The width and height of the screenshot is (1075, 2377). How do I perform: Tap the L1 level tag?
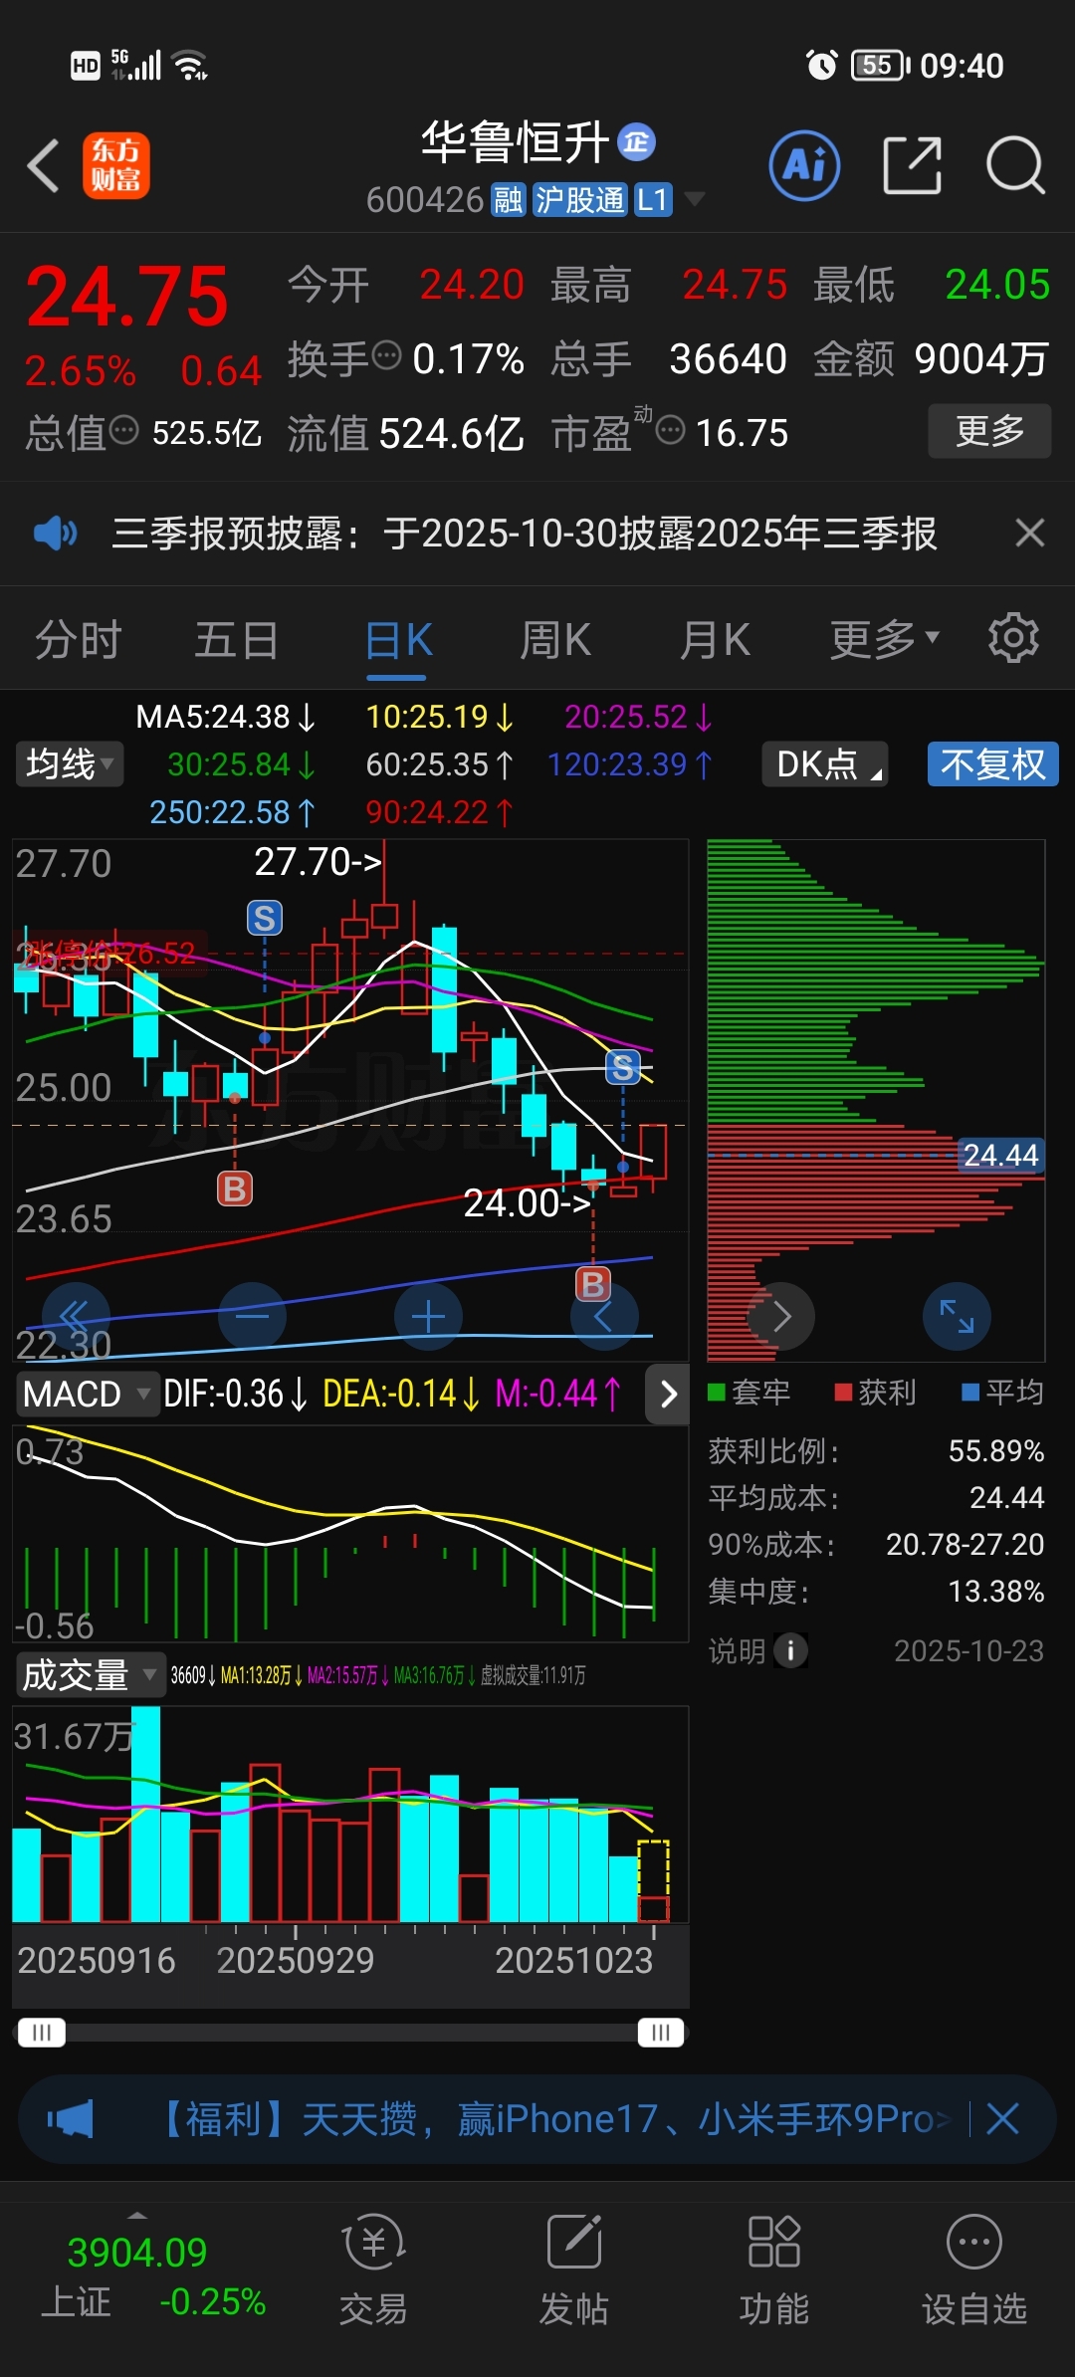point(653,200)
